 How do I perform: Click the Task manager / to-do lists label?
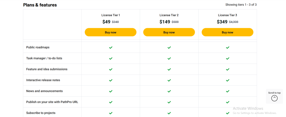pos(44,58)
